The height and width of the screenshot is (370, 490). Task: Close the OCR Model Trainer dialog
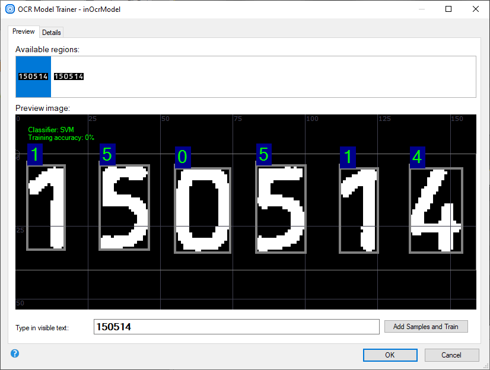(476, 9)
